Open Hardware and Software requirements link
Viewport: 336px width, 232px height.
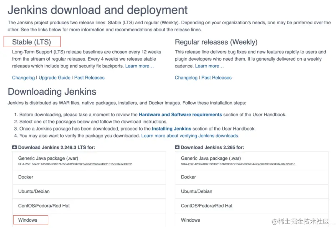pos(180,114)
